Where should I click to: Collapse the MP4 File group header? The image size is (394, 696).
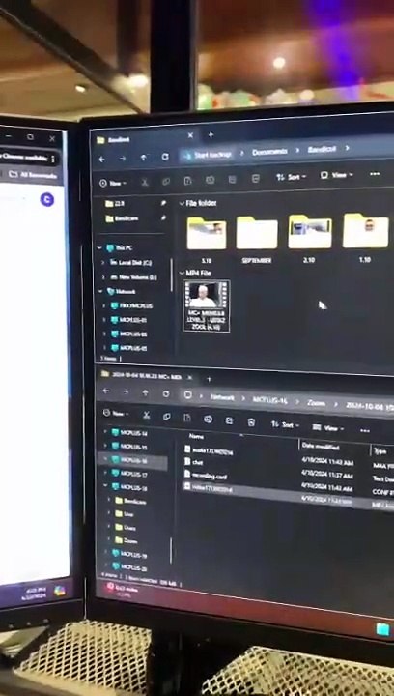(x=182, y=274)
